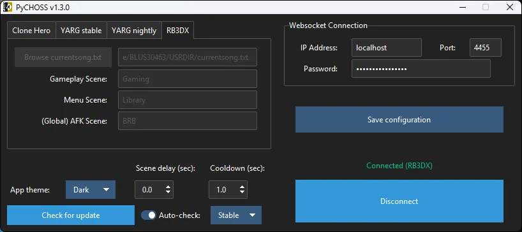Viewport: 522px width, 232px height.
Task: Open the YARG stable tab
Action: coord(81,31)
